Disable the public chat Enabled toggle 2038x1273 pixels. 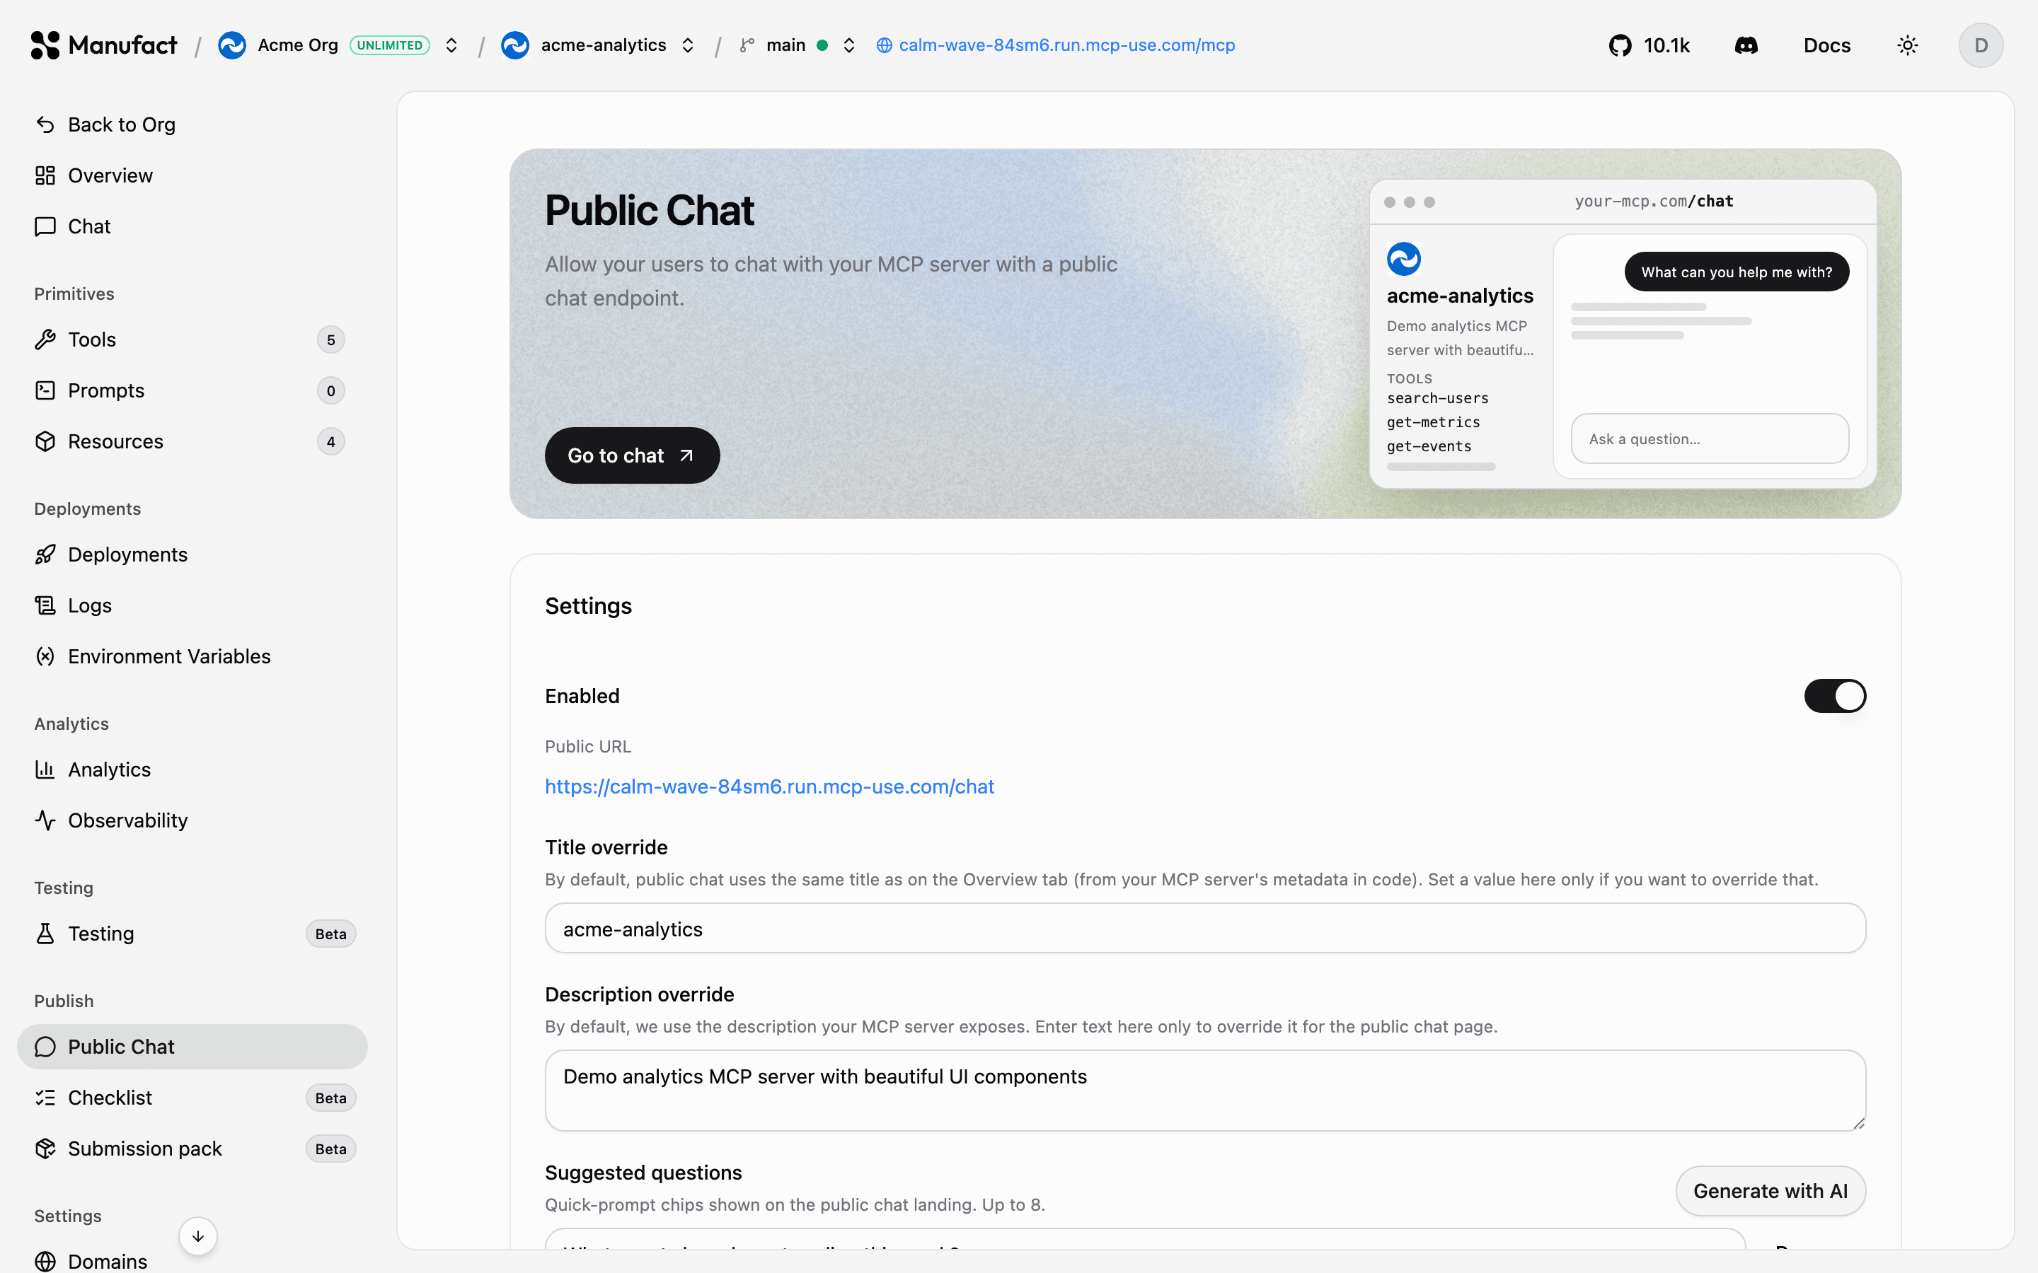1835,697
